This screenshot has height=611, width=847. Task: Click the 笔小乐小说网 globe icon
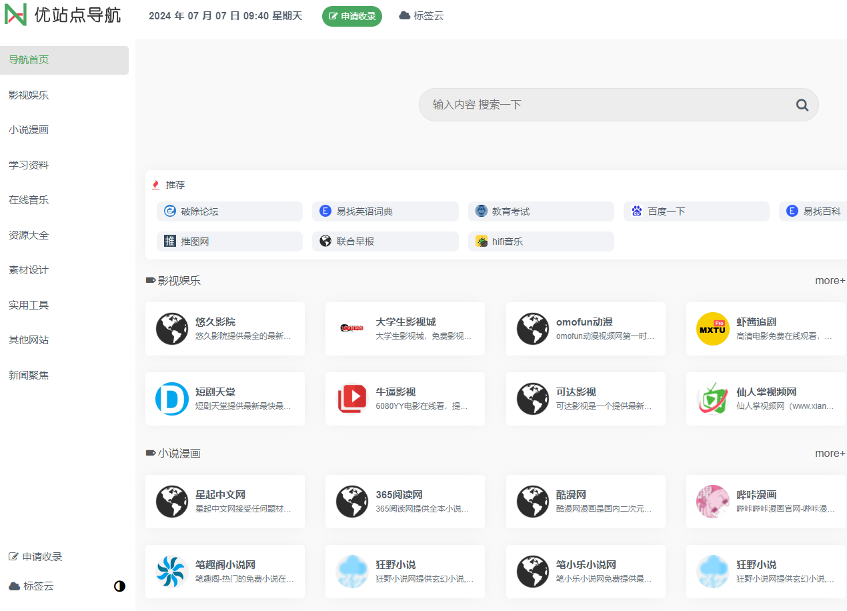(533, 572)
